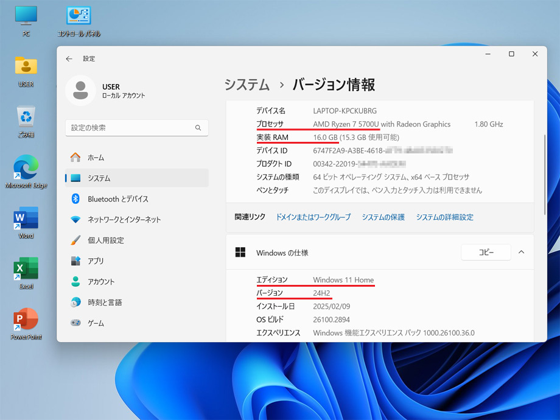This screenshot has width=560, height=420.
Task: Close the Settings window
Action: (x=535, y=54)
